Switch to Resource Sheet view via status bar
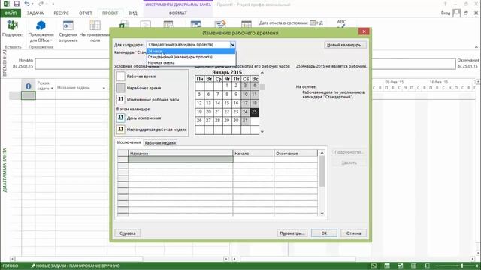481x270 pixels. pyautogui.click(x=413, y=265)
